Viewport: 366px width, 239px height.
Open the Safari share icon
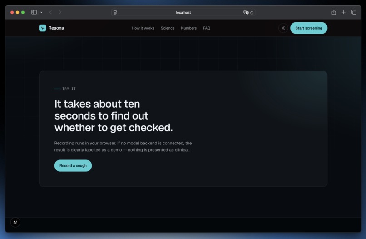click(x=334, y=12)
